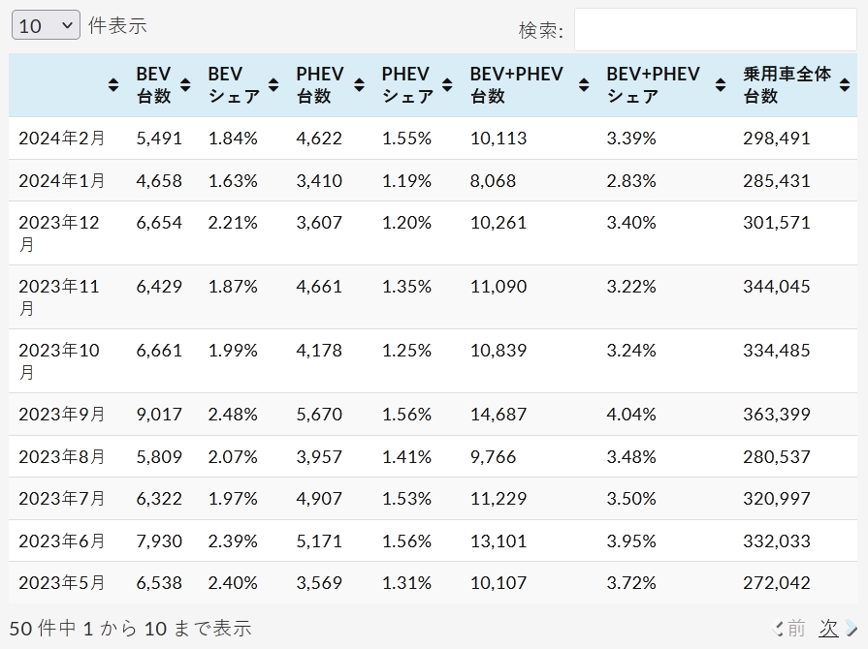
Task: Click the BEV台数 column header text
Action: (153, 85)
